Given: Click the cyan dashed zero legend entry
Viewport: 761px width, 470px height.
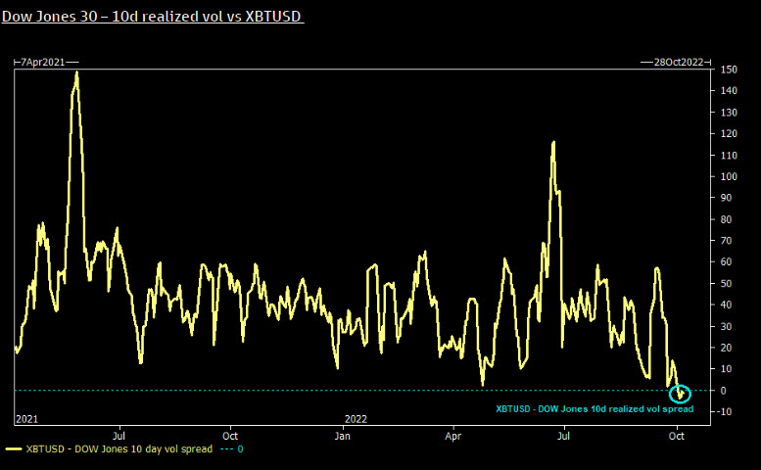Looking at the screenshot, I should click(231, 449).
